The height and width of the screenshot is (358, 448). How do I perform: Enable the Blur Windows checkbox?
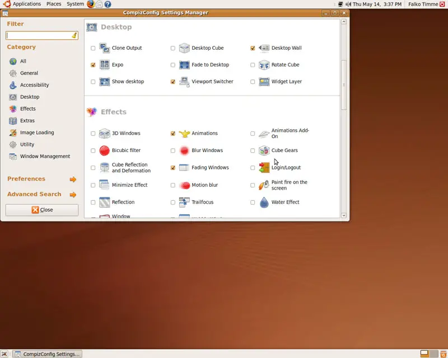point(172,150)
